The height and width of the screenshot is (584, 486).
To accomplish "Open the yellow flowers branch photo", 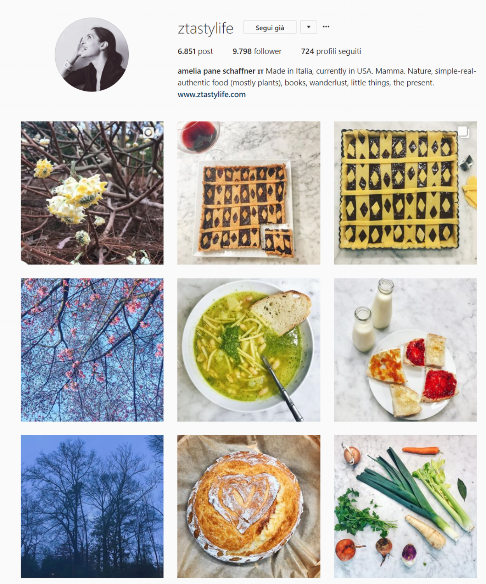I will coord(92,193).
